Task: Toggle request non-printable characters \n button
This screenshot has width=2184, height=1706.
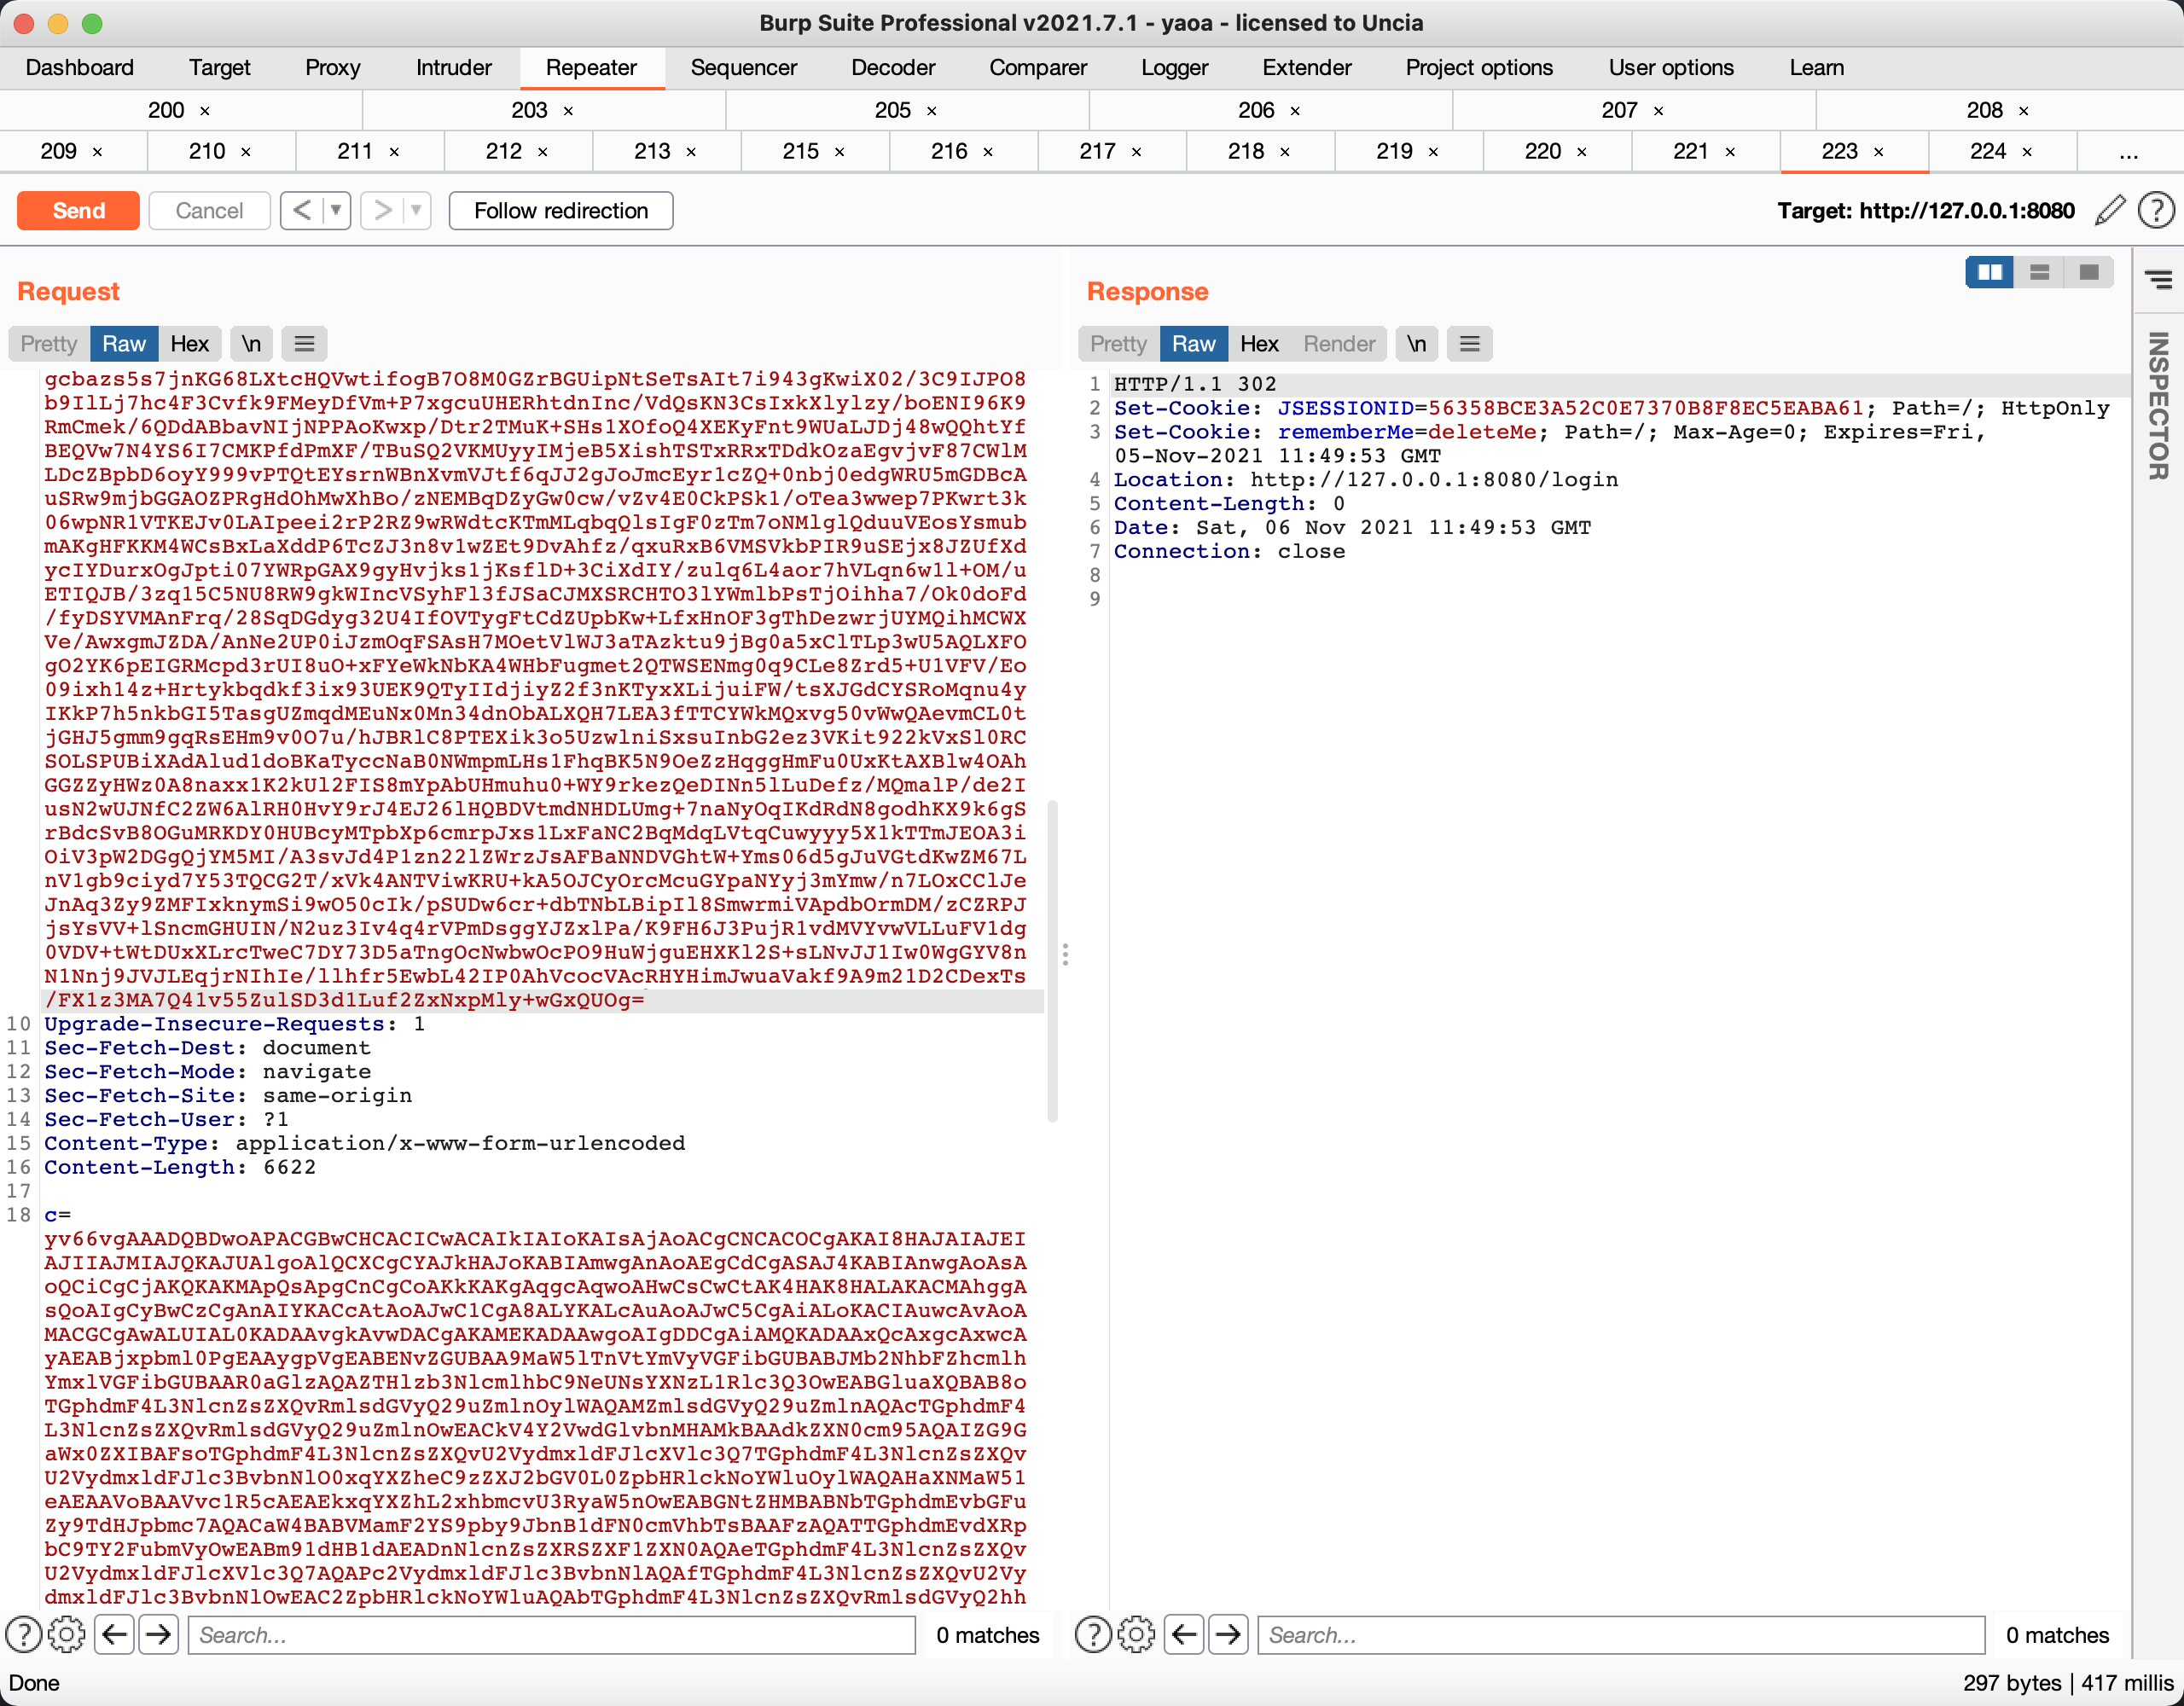Action: click(x=251, y=344)
